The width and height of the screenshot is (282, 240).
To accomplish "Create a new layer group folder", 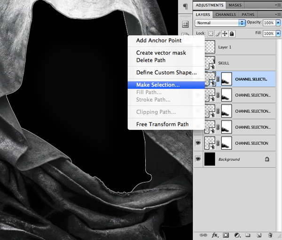I will point(248,234).
